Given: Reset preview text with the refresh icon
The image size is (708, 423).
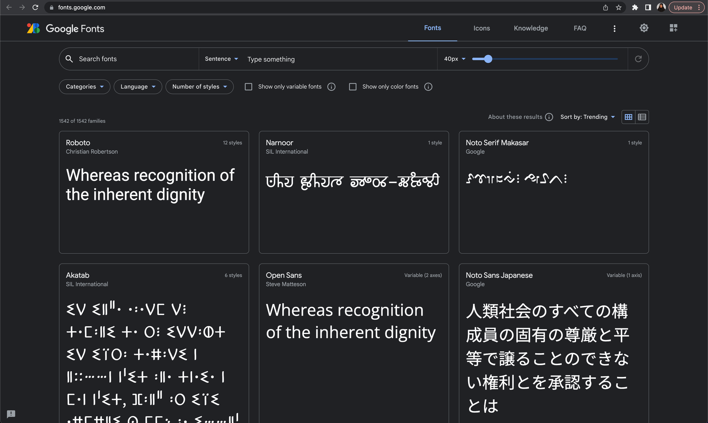Looking at the screenshot, I should 638,59.
